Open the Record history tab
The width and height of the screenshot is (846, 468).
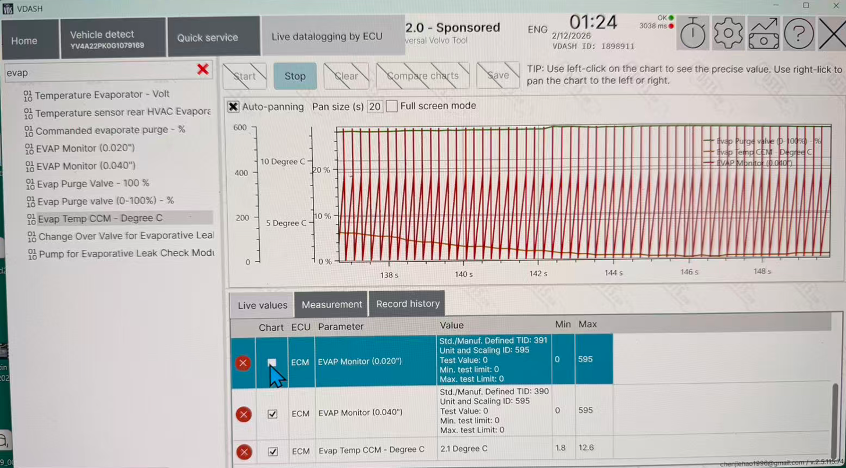[408, 303]
